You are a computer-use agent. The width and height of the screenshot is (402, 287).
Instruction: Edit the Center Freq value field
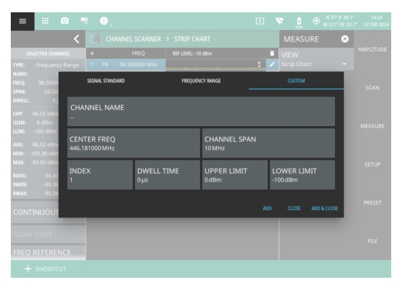(133, 143)
